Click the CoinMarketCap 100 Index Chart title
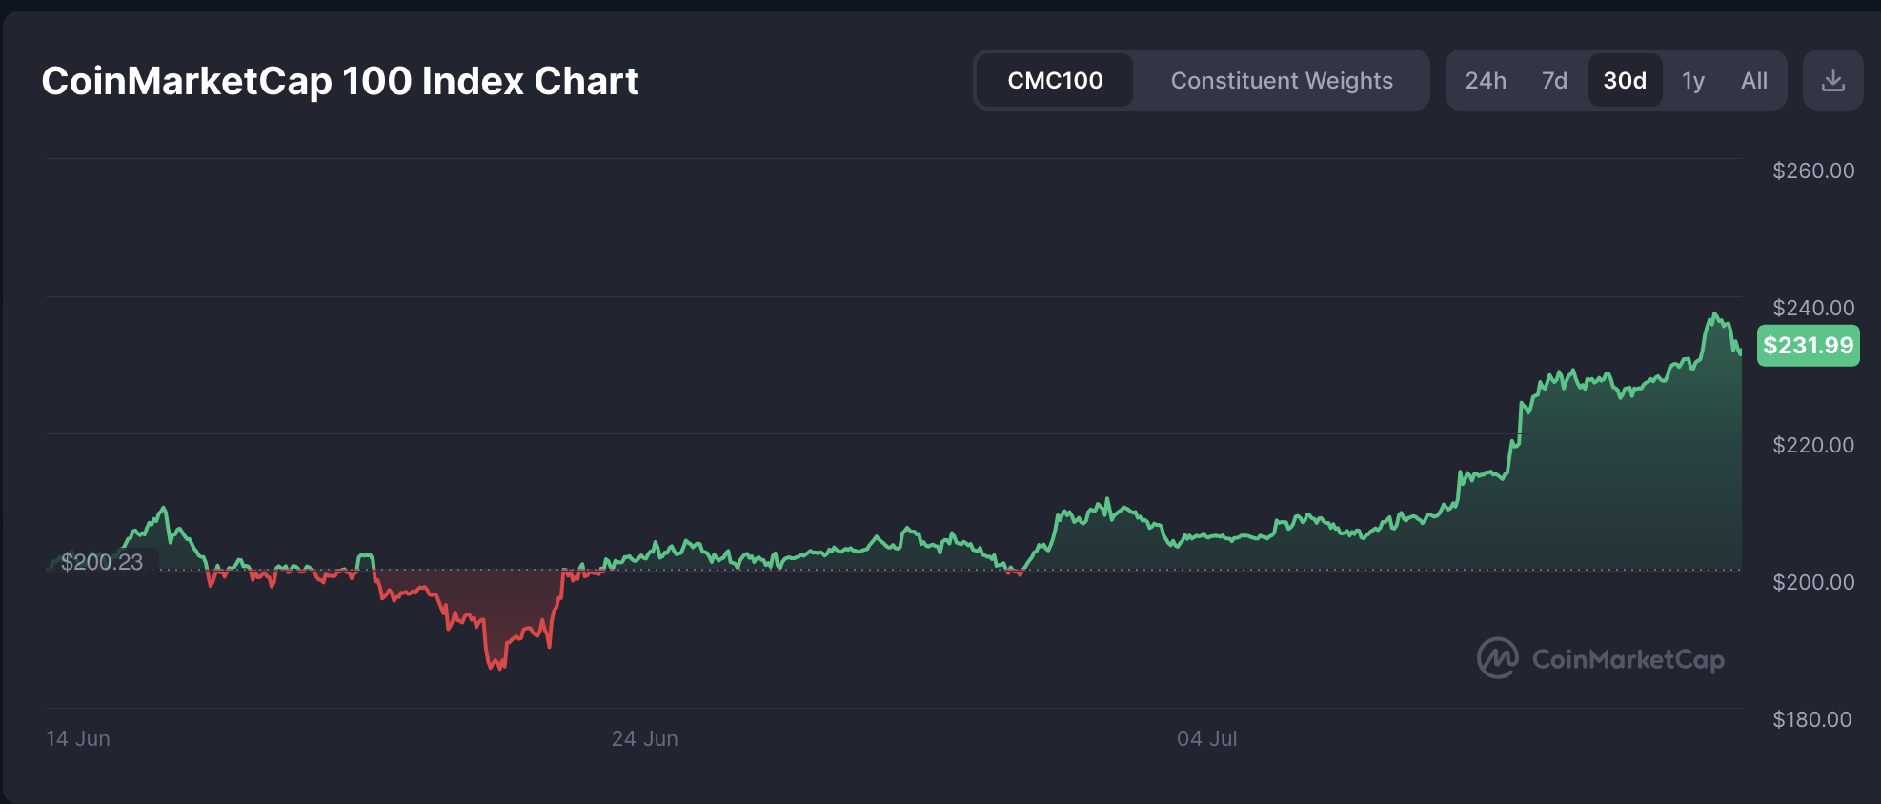Viewport: 1881px width, 804px height. (x=340, y=81)
